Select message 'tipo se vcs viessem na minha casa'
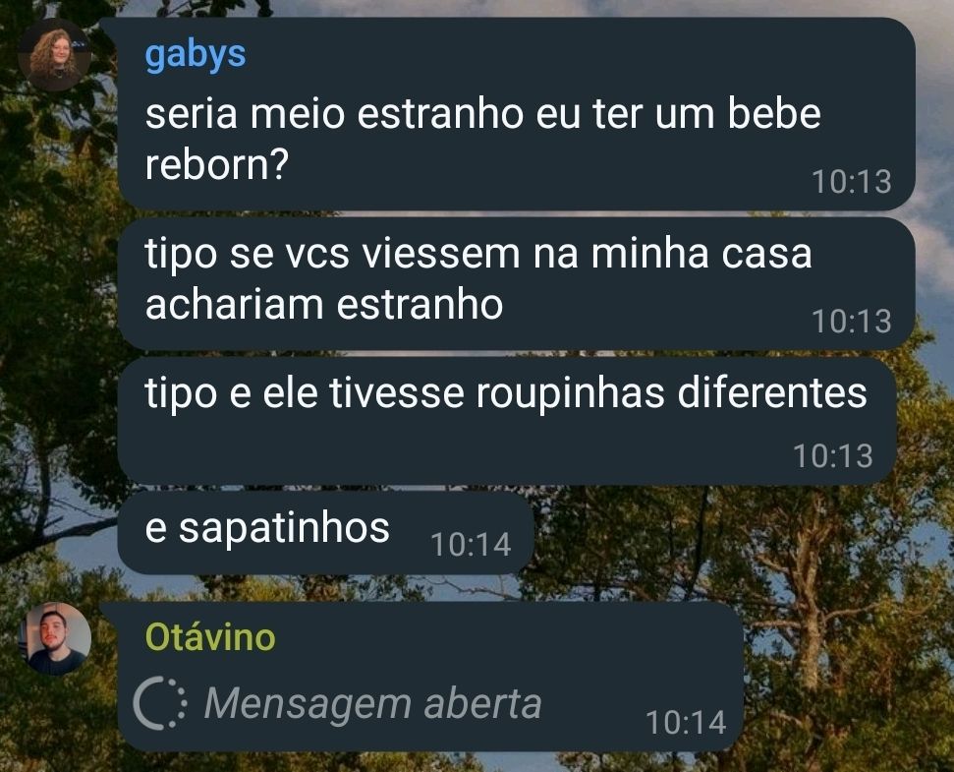The height and width of the screenshot is (772, 954). (x=517, y=283)
